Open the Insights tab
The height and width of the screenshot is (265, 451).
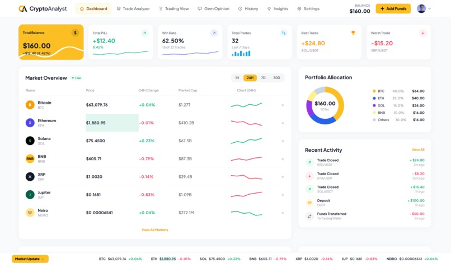[278, 8]
